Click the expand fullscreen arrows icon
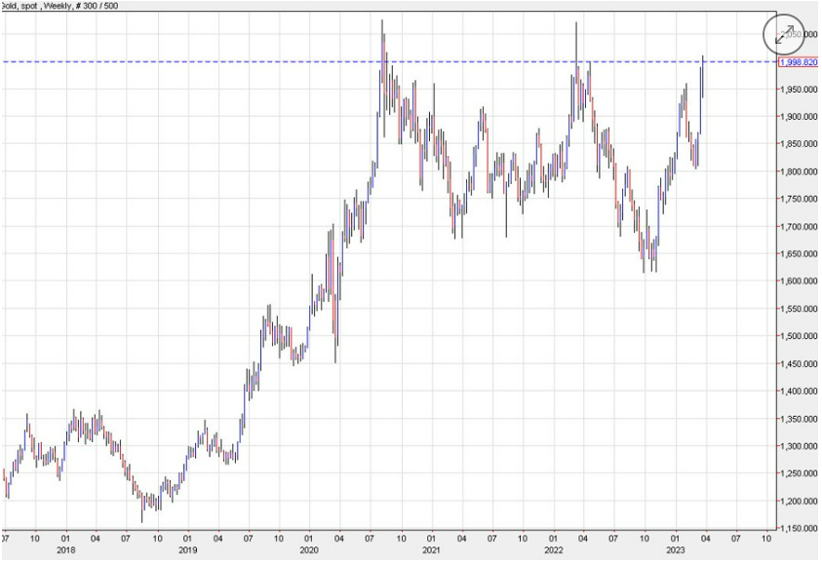The width and height of the screenshot is (822, 563). [784, 33]
